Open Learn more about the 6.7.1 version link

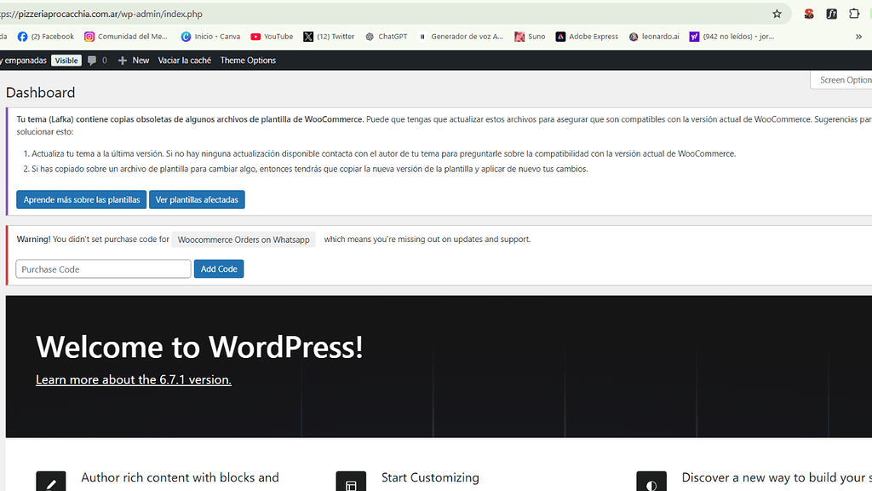coord(134,379)
